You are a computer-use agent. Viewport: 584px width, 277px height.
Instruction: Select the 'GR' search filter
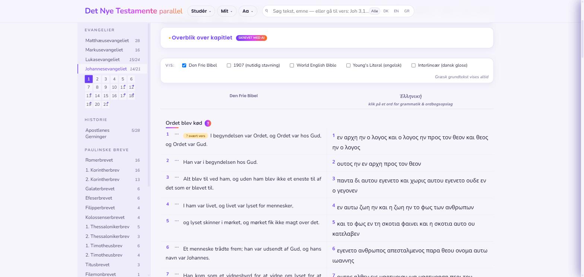point(407,11)
